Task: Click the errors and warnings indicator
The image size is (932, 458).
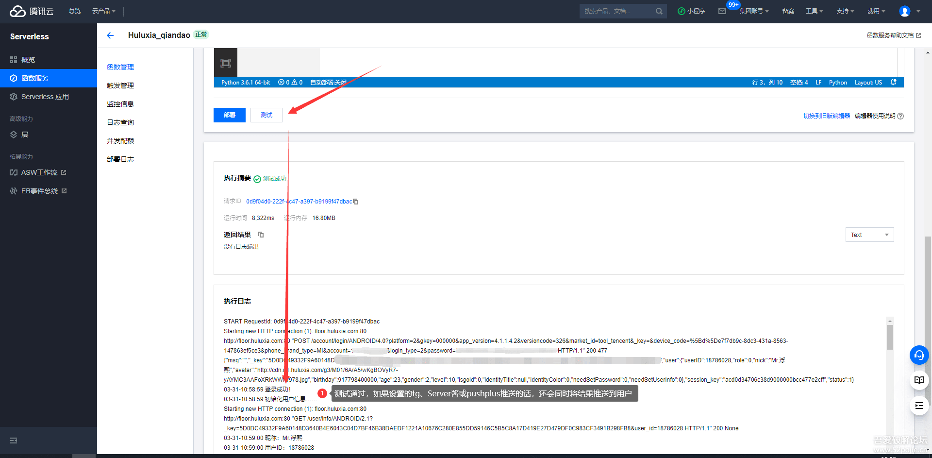Action: click(x=290, y=83)
